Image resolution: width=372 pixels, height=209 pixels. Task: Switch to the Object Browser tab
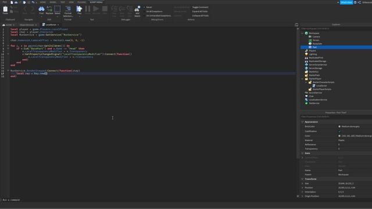click(x=27, y=25)
